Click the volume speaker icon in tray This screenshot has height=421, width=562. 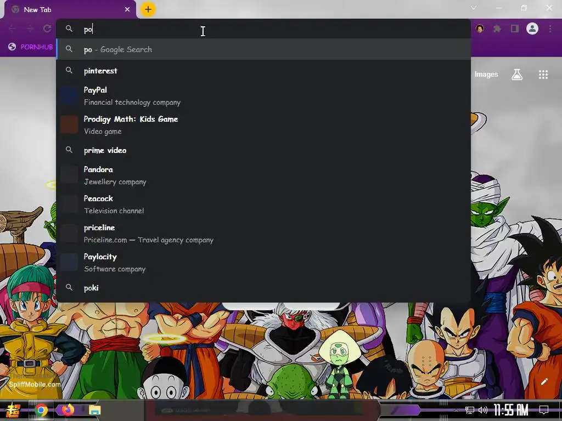pyautogui.click(x=483, y=410)
